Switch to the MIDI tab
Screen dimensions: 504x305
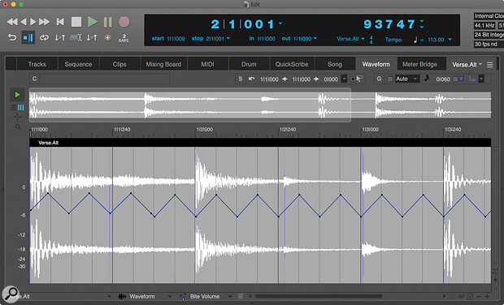click(x=207, y=64)
